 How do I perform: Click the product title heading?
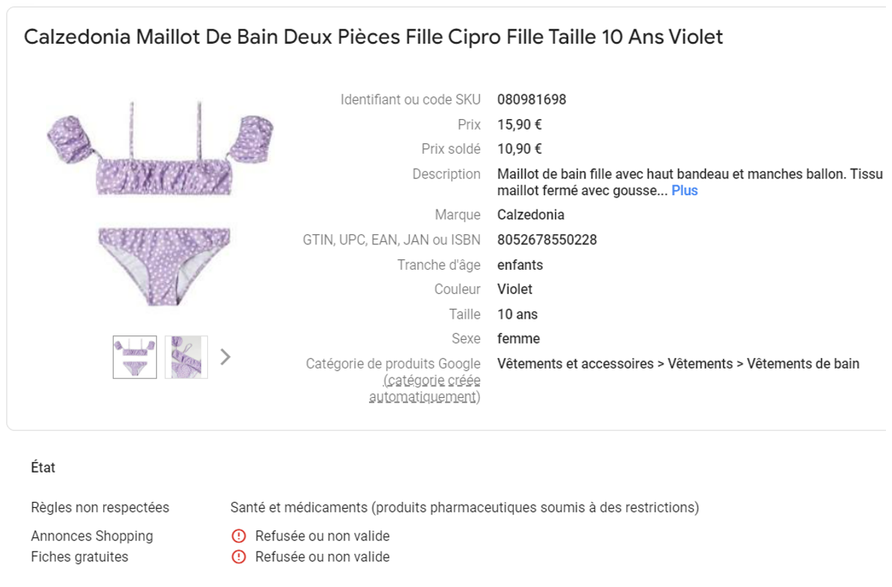(x=373, y=37)
